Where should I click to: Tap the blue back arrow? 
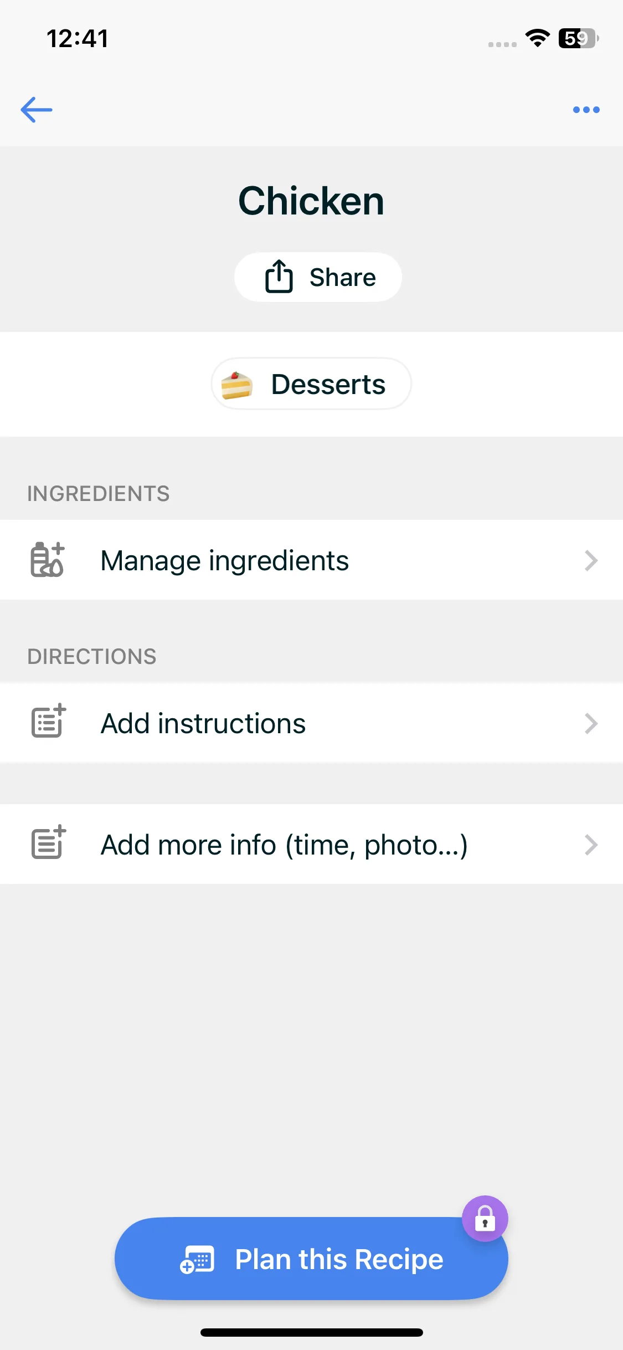tap(37, 110)
